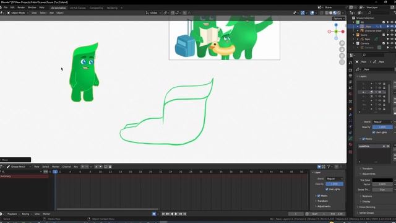Toggle the Use Lights checkbox in Properties
Viewport: 396px width, 223px height.
pos(374,132)
